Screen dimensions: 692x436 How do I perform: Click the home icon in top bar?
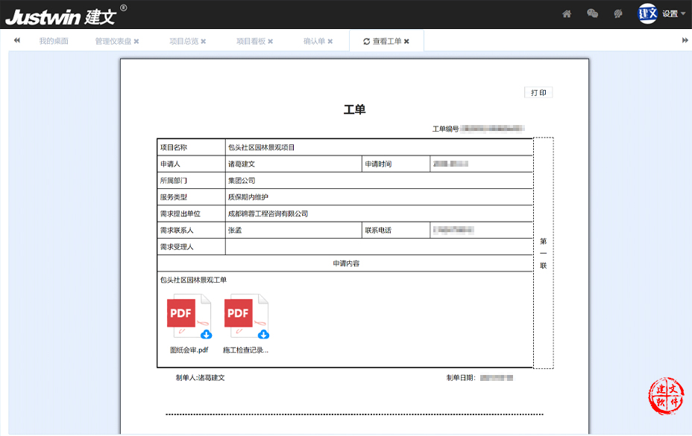(x=567, y=14)
